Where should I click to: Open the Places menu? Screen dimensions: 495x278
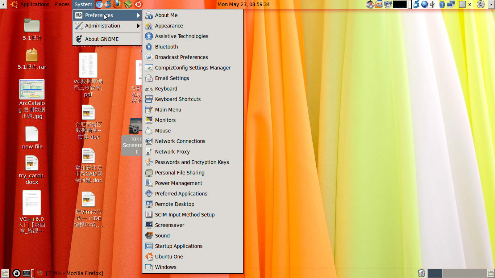(x=62, y=4)
